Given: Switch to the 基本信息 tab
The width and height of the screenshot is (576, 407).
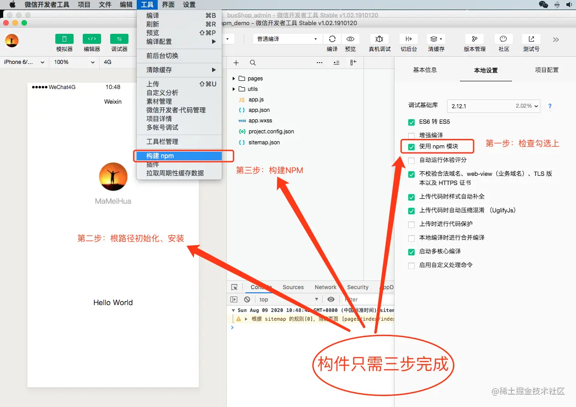Looking at the screenshot, I should [x=425, y=70].
